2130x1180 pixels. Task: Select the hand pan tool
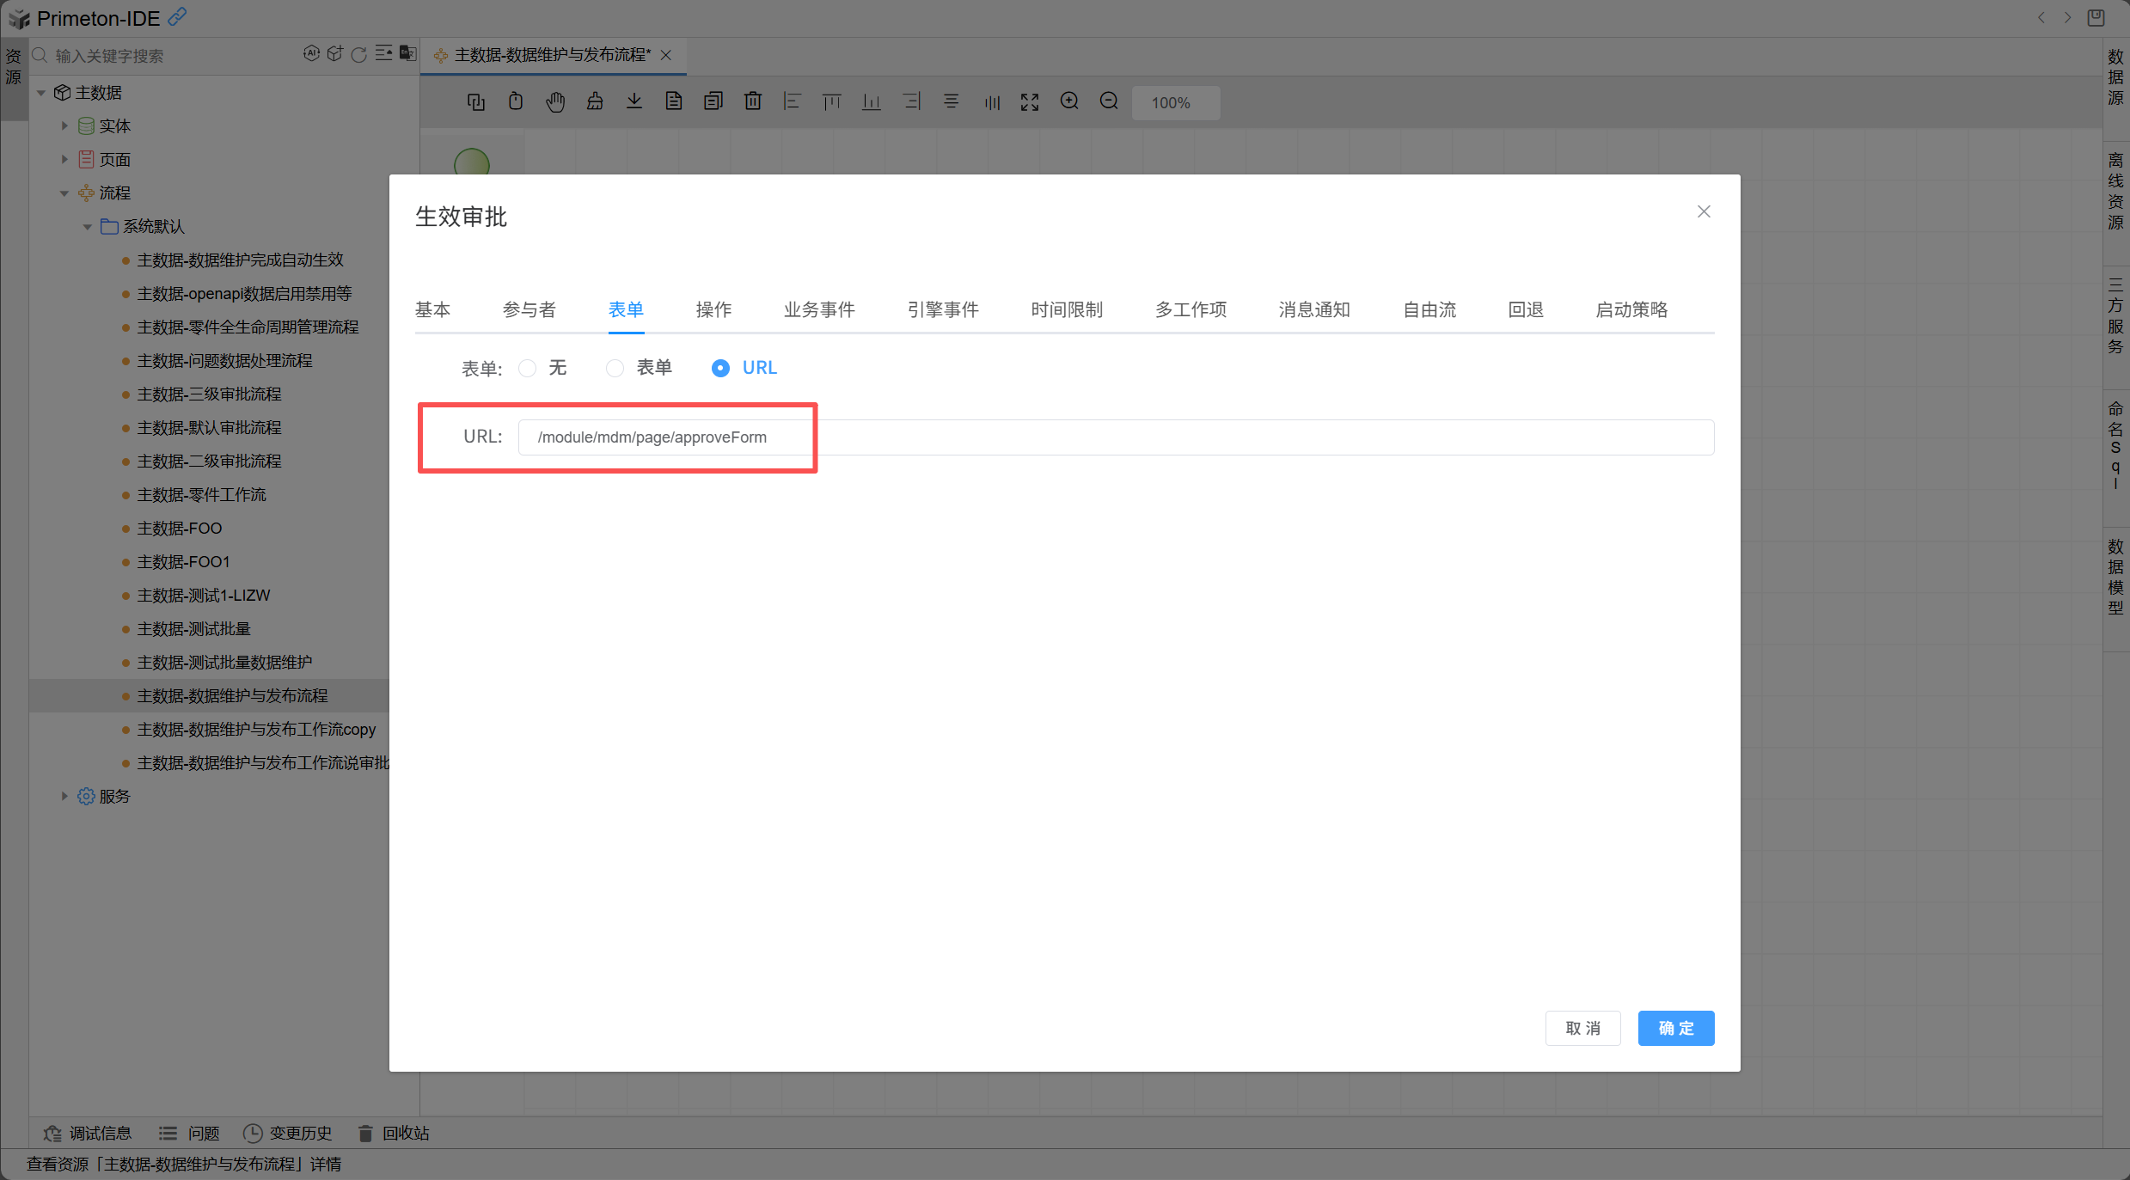point(555,101)
